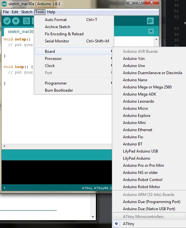
Task: Open Serial Monitor from Tools menu
Action: coord(74,41)
